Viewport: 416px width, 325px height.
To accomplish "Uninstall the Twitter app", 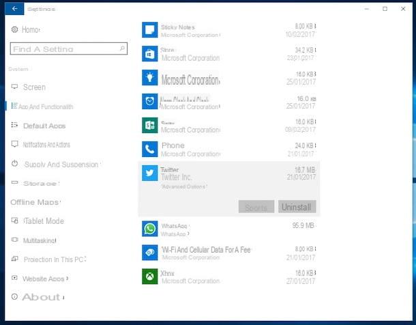I will click(x=297, y=207).
